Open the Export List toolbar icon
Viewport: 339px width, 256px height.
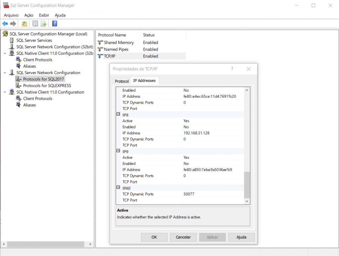click(x=44, y=23)
